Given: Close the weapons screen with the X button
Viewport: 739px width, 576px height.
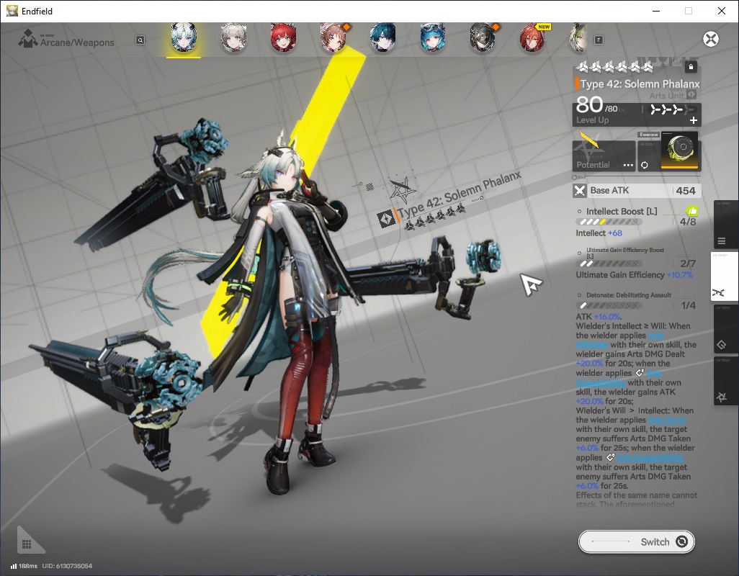Looking at the screenshot, I should point(711,39).
